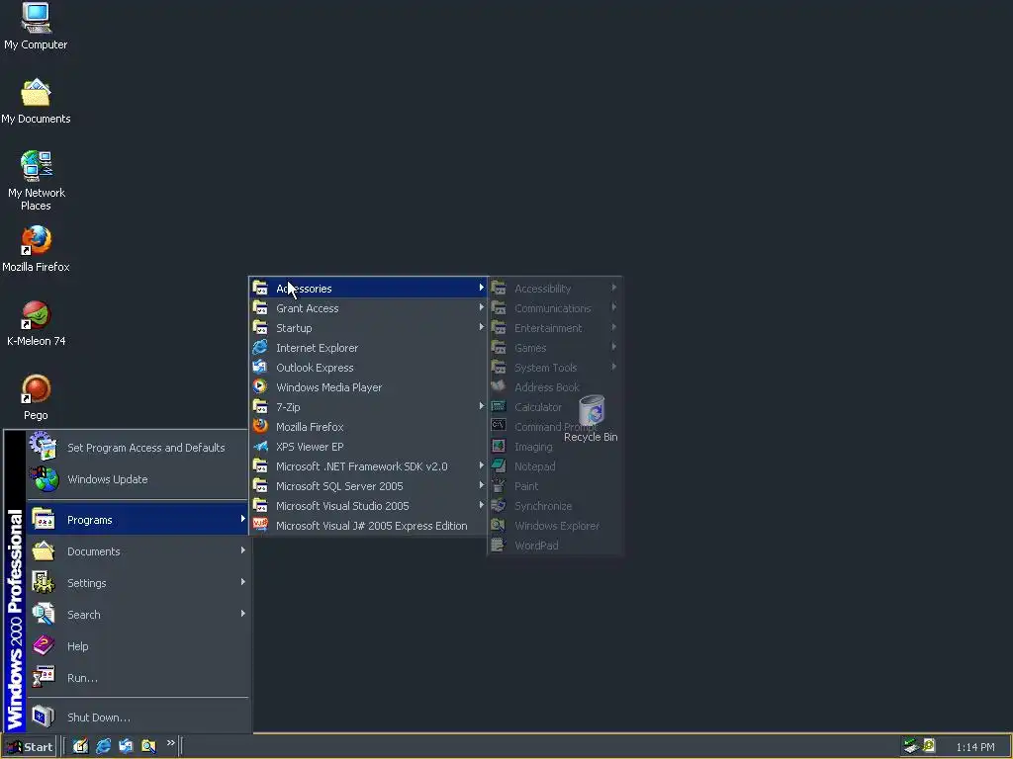This screenshot has height=759, width=1013.
Task: Expand the Grant Access program folder
Action: click(368, 308)
